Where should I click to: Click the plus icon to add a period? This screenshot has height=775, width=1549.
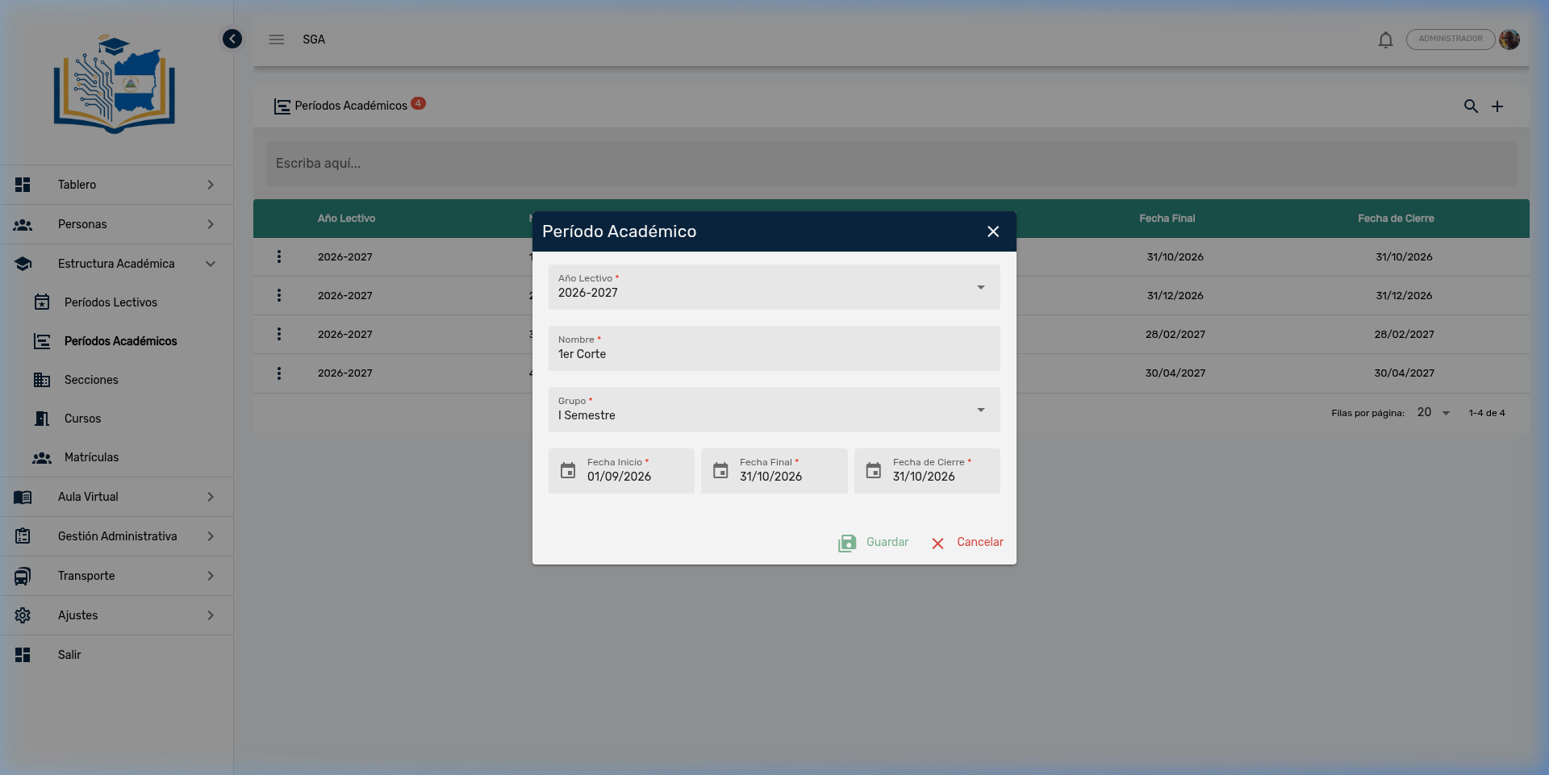(1497, 106)
